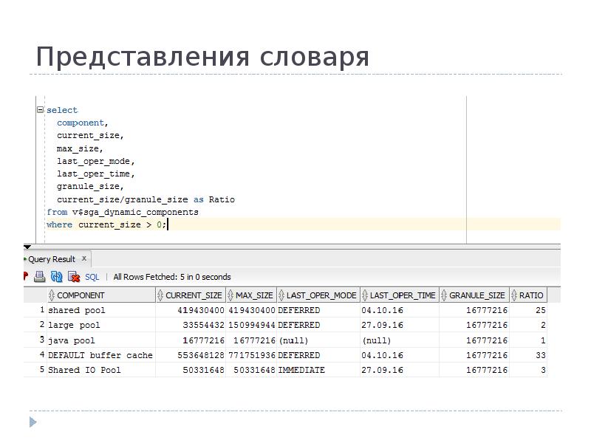
Task: Click sort icon on GRANULE_SIZE column header
Action: [444, 295]
